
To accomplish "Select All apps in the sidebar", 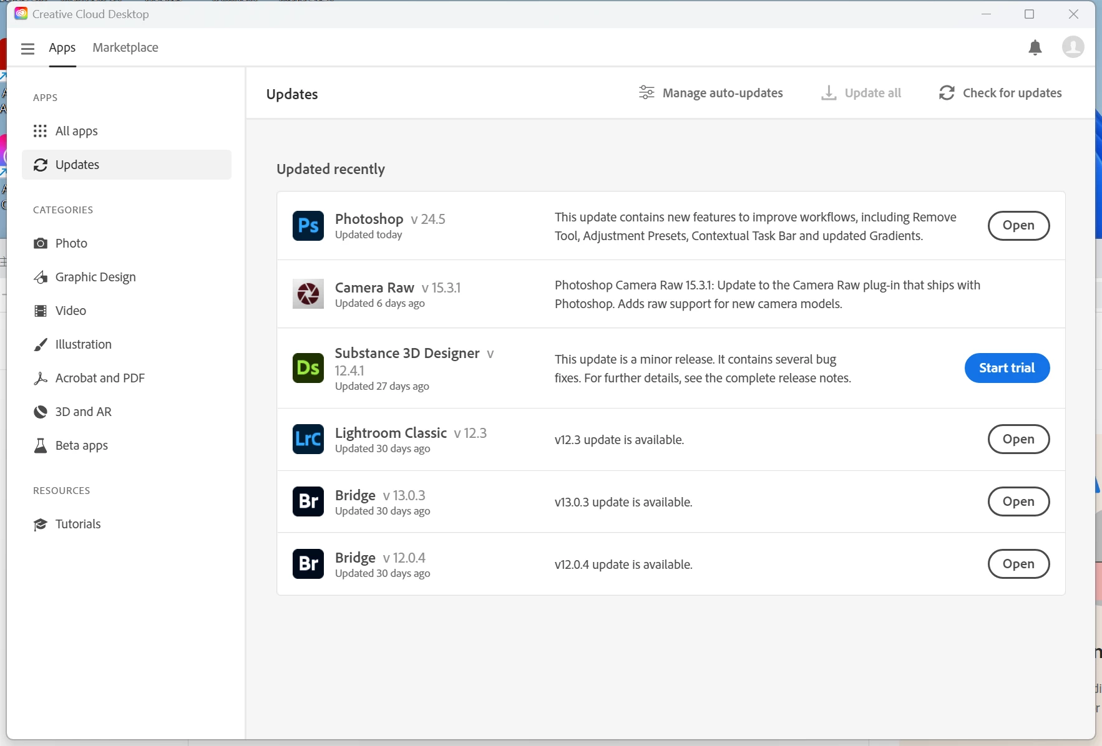I will 127,131.
